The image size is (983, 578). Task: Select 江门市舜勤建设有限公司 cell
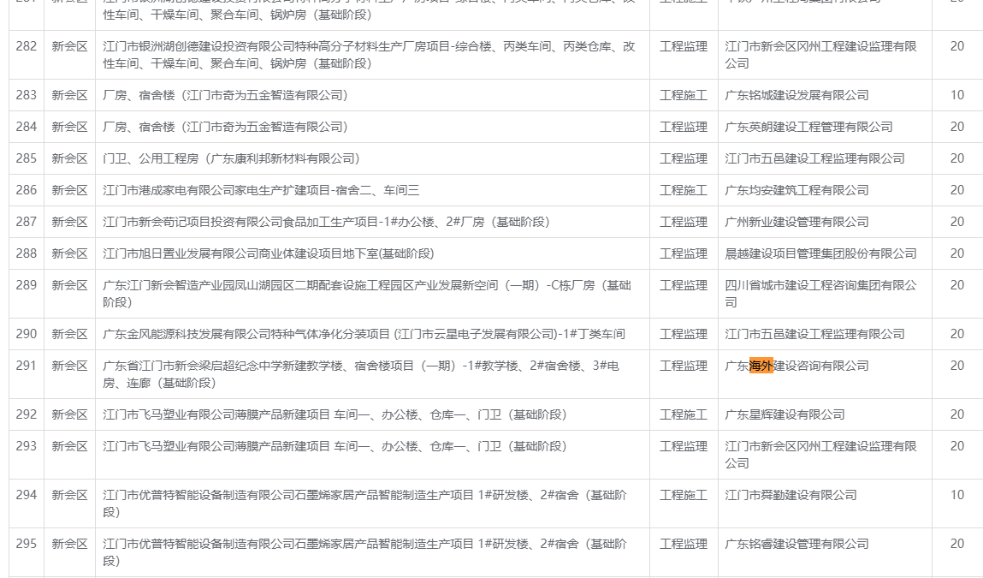[791, 495]
